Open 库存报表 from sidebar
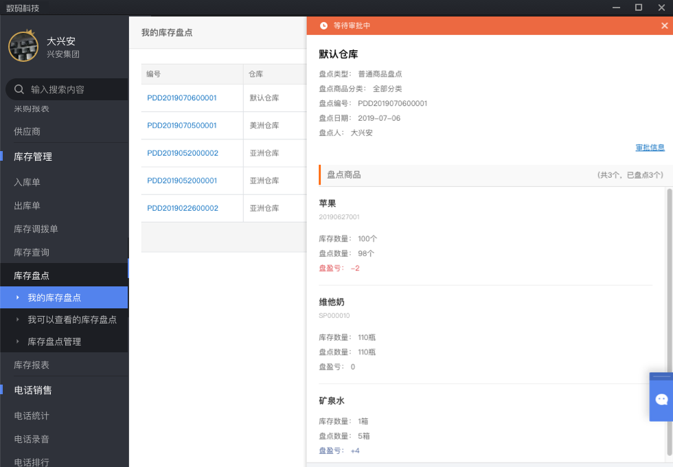This screenshot has height=467, width=673. coord(32,365)
